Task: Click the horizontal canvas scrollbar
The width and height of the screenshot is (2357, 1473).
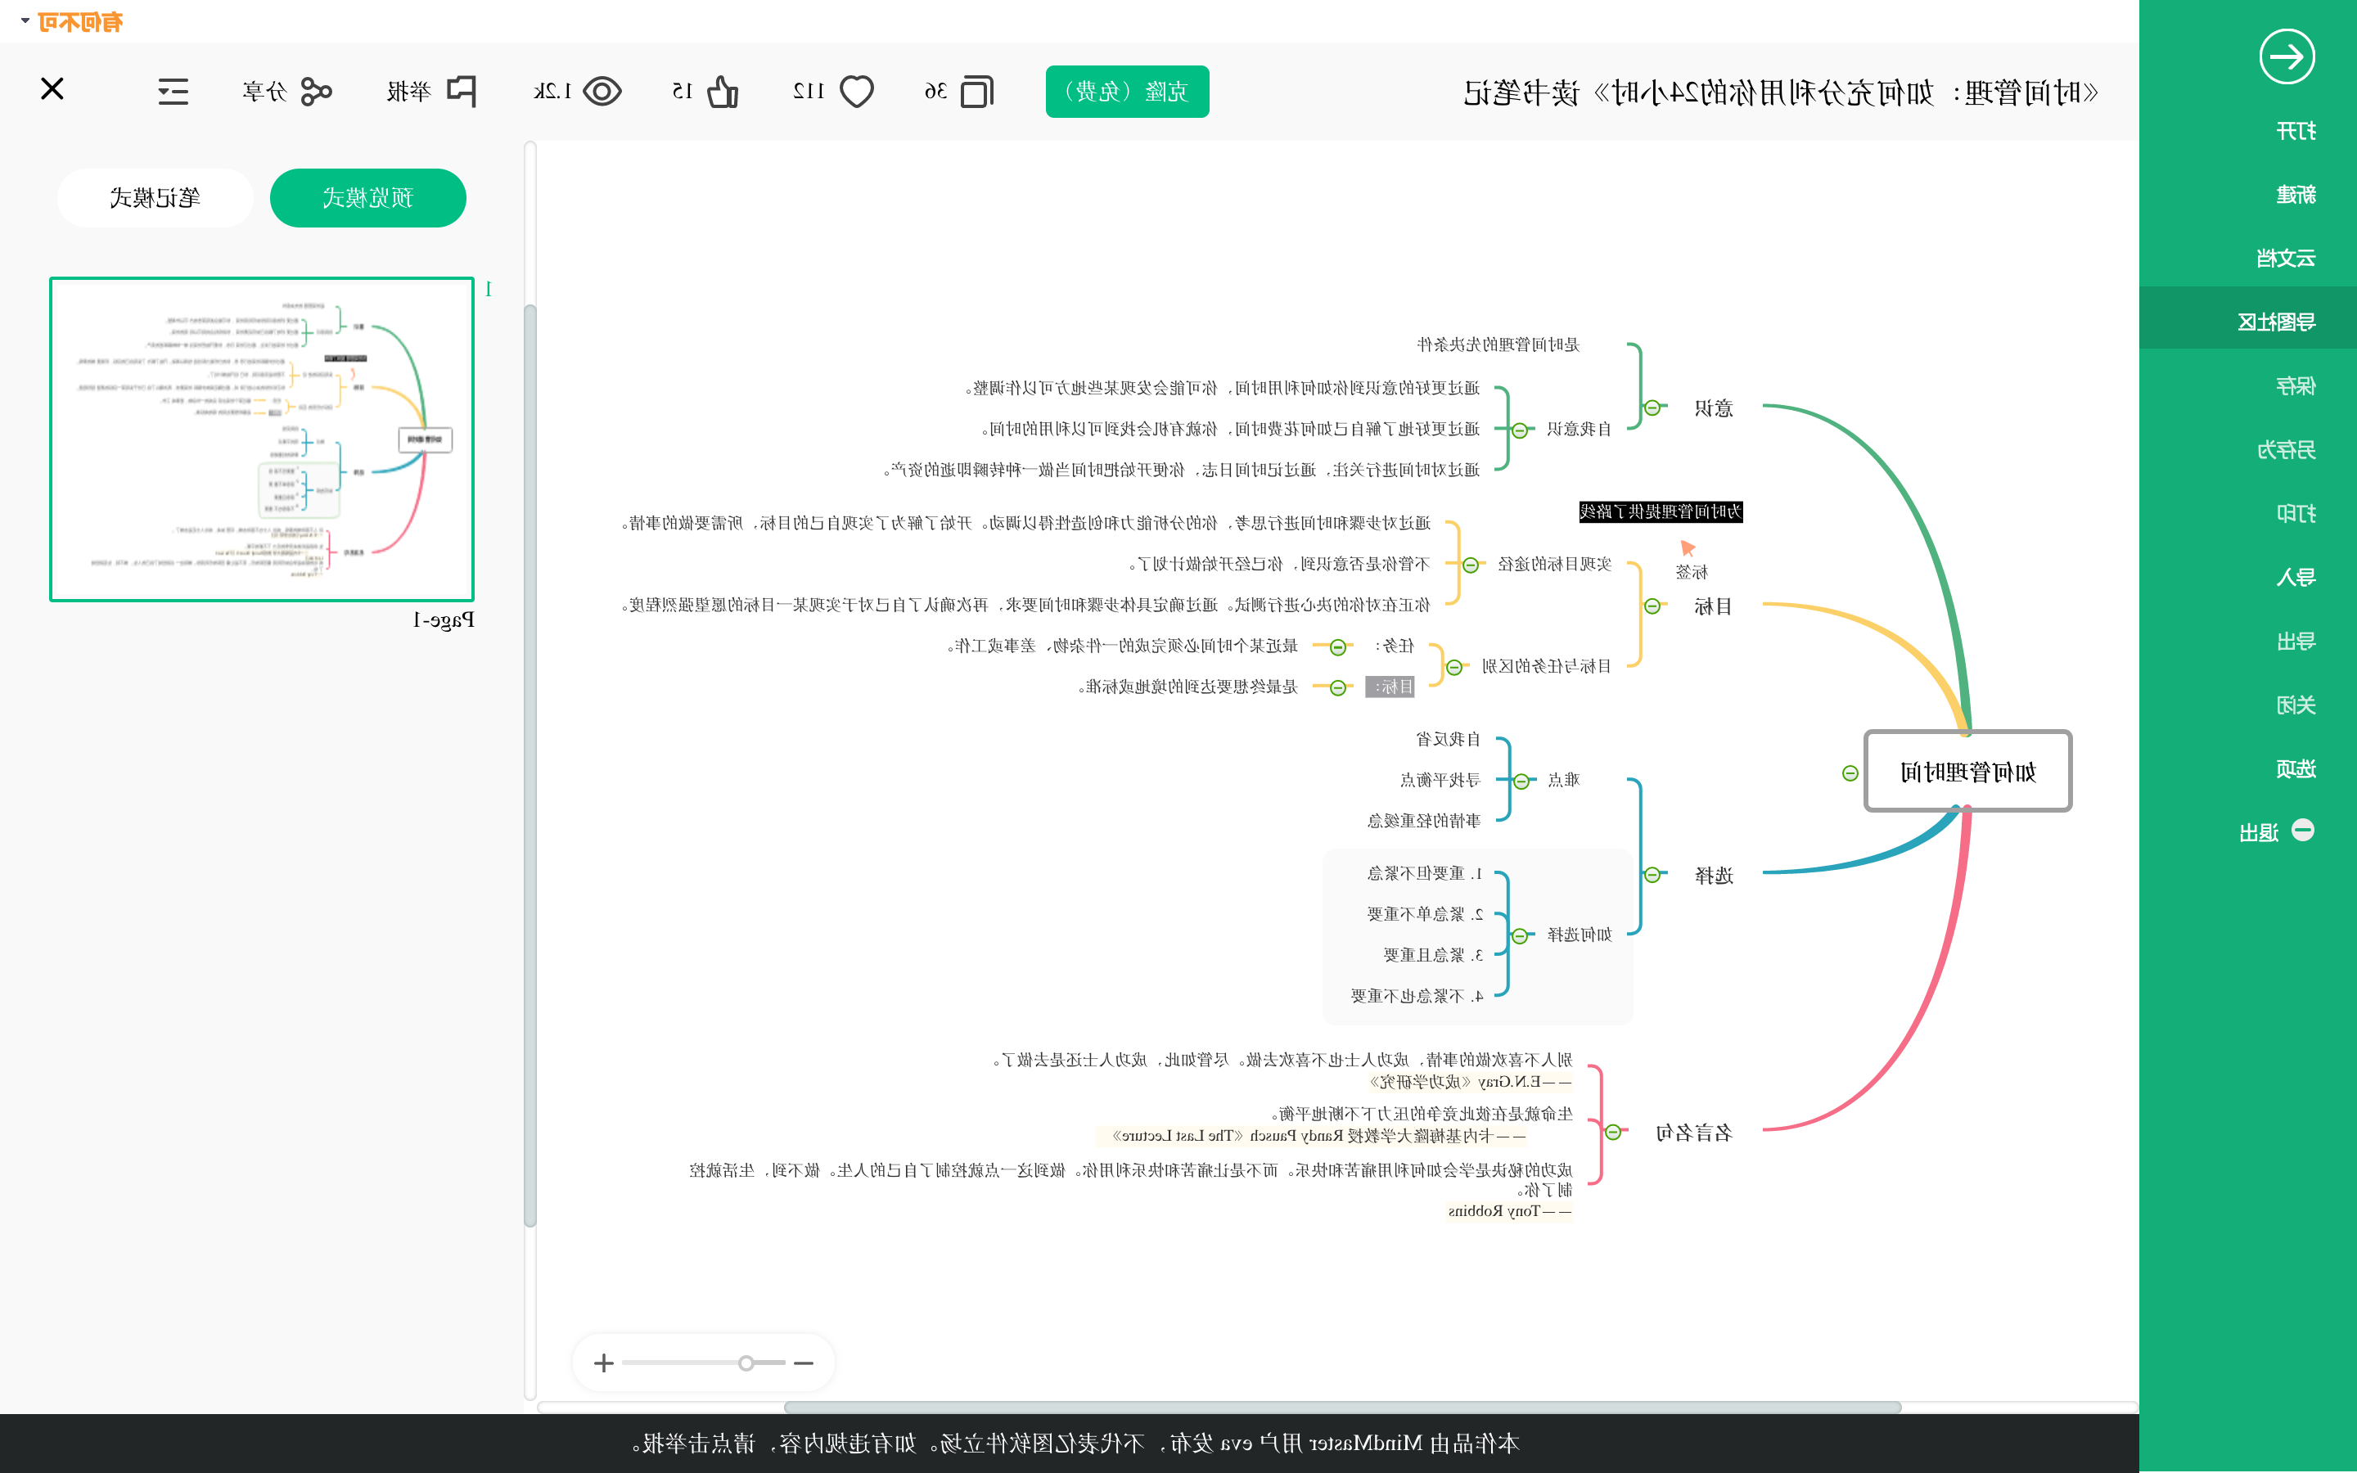Action: coord(1342,1407)
